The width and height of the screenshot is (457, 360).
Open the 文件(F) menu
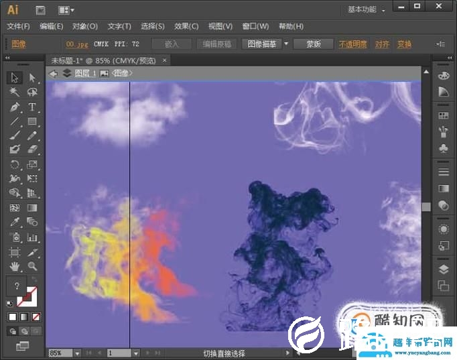click(18, 27)
